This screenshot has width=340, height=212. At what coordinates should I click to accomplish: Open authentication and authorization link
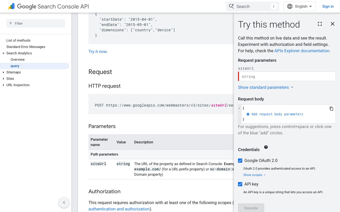(119, 209)
